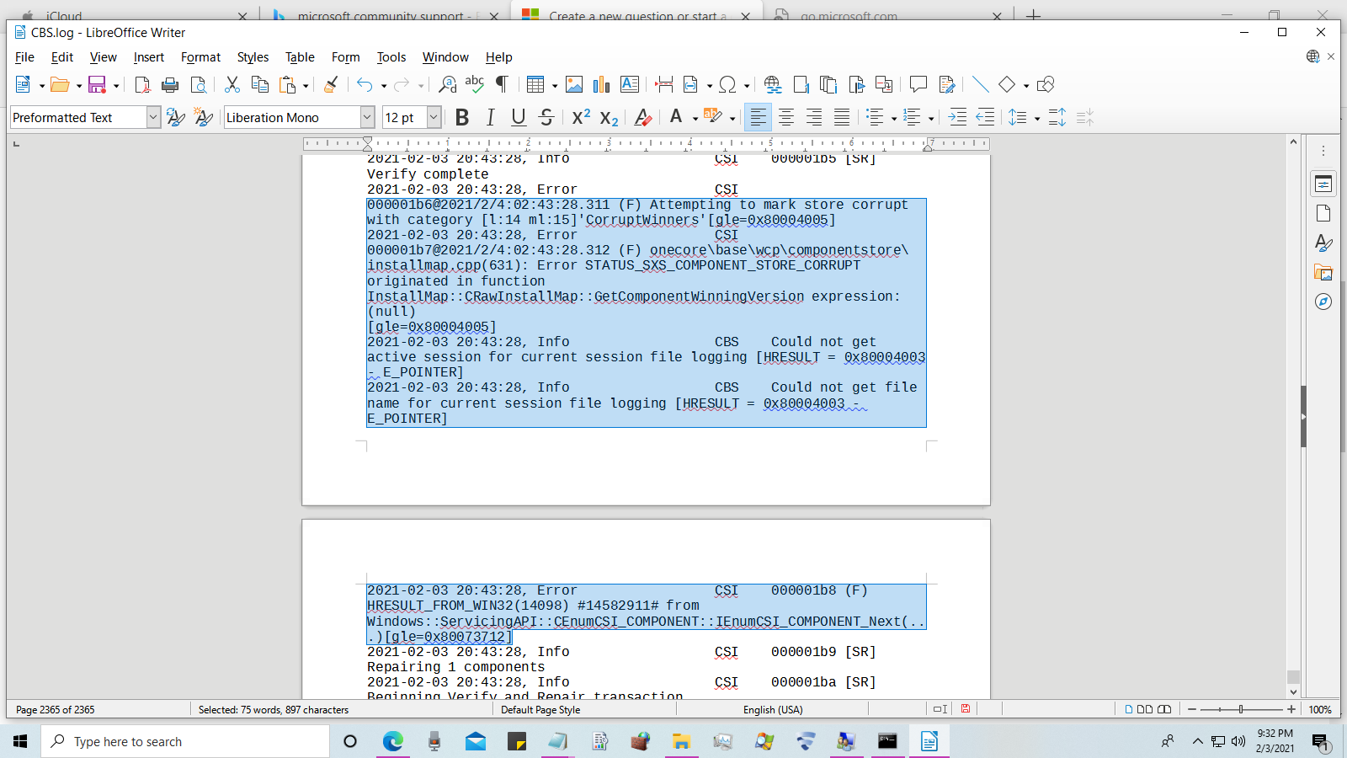Open highlighting color dropdown arrow

(x=732, y=118)
